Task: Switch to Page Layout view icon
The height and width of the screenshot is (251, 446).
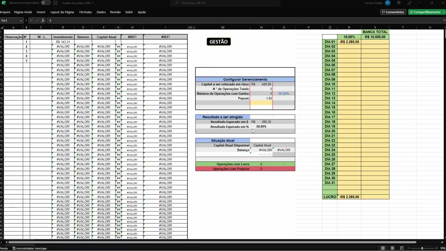Action: pyautogui.click(x=392, y=248)
